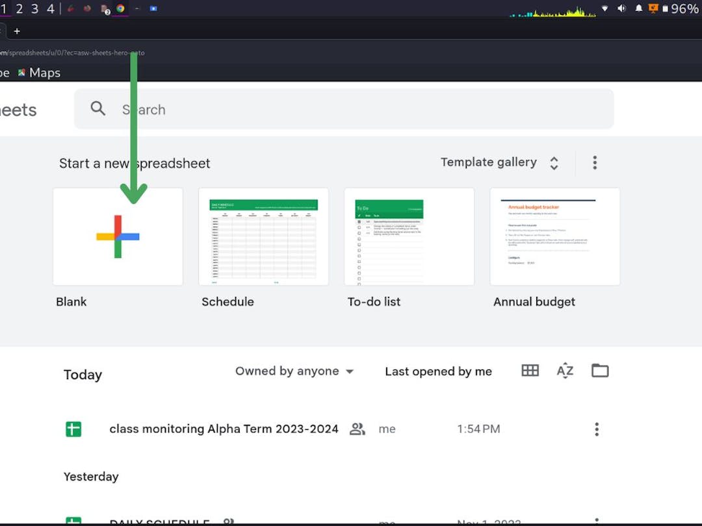Click the shared users icon next to class monitoring

tap(357, 429)
